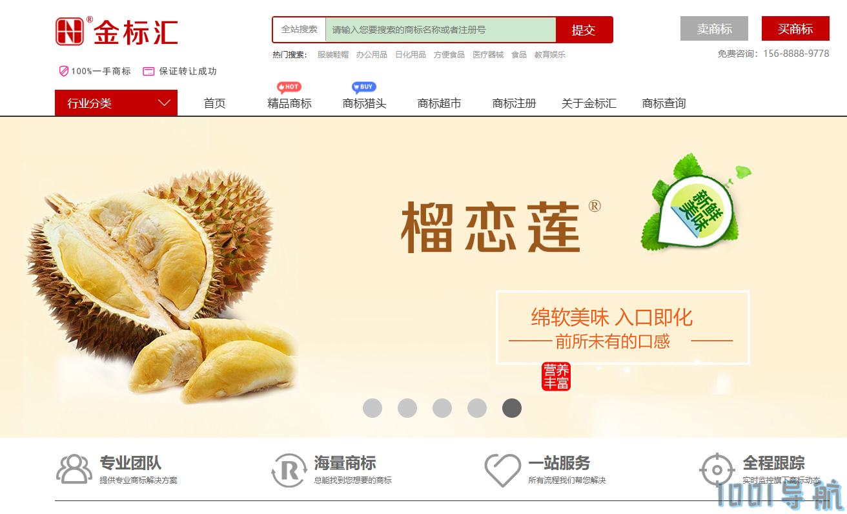
Task: Select the fifth dark carousel dot
Action: 512,408
